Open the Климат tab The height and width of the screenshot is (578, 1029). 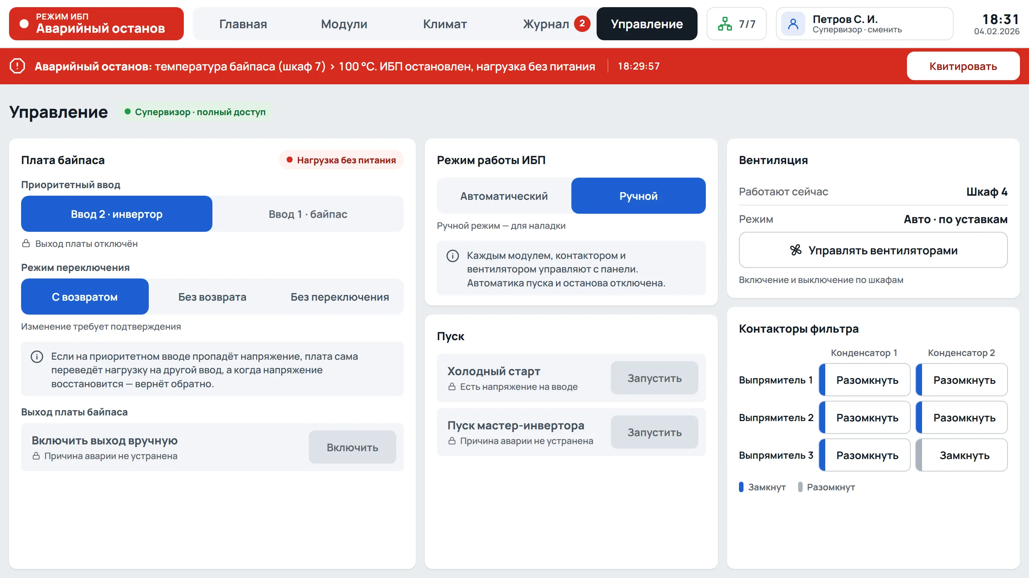click(444, 24)
